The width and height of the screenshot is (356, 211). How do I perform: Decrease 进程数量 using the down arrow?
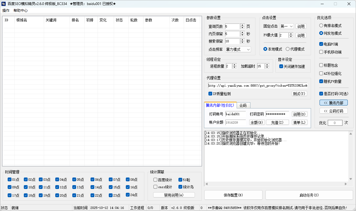tap(234, 68)
